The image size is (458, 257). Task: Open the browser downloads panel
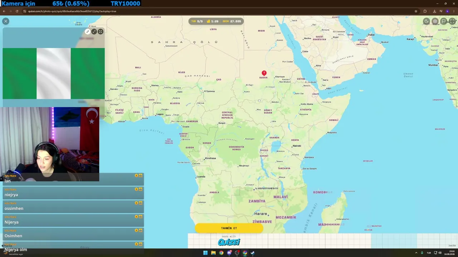(434, 11)
